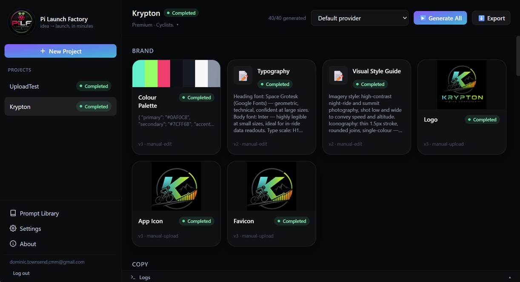520x282 pixels.
Task: Click the Typography description starting Heading font
Action: (271, 113)
